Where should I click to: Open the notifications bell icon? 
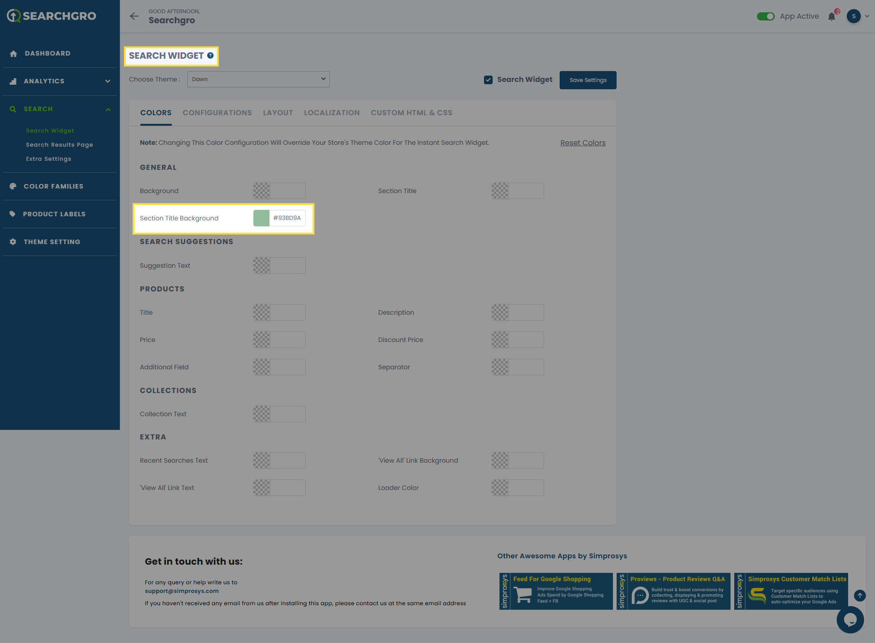[832, 17]
